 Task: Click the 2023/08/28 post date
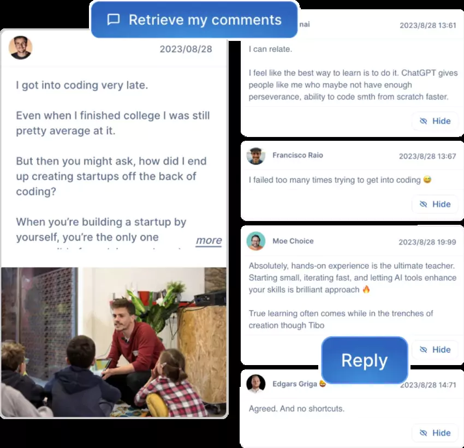click(x=186, y=49)
